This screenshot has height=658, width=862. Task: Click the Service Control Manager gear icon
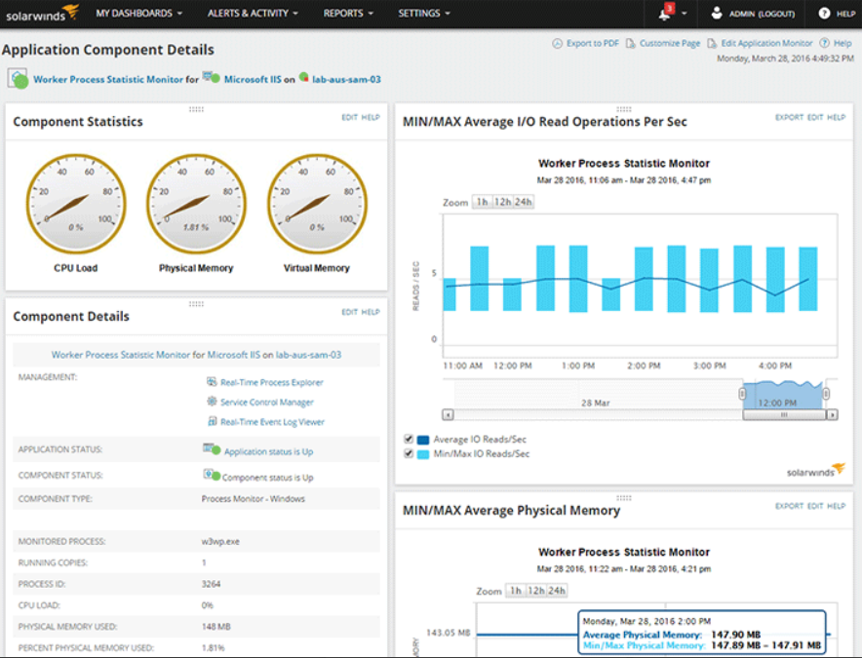coord(212,402)
